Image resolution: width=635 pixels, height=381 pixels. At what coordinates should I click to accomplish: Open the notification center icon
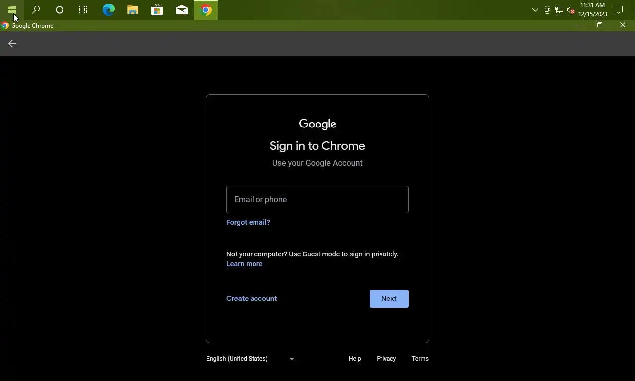pos(619,10)
